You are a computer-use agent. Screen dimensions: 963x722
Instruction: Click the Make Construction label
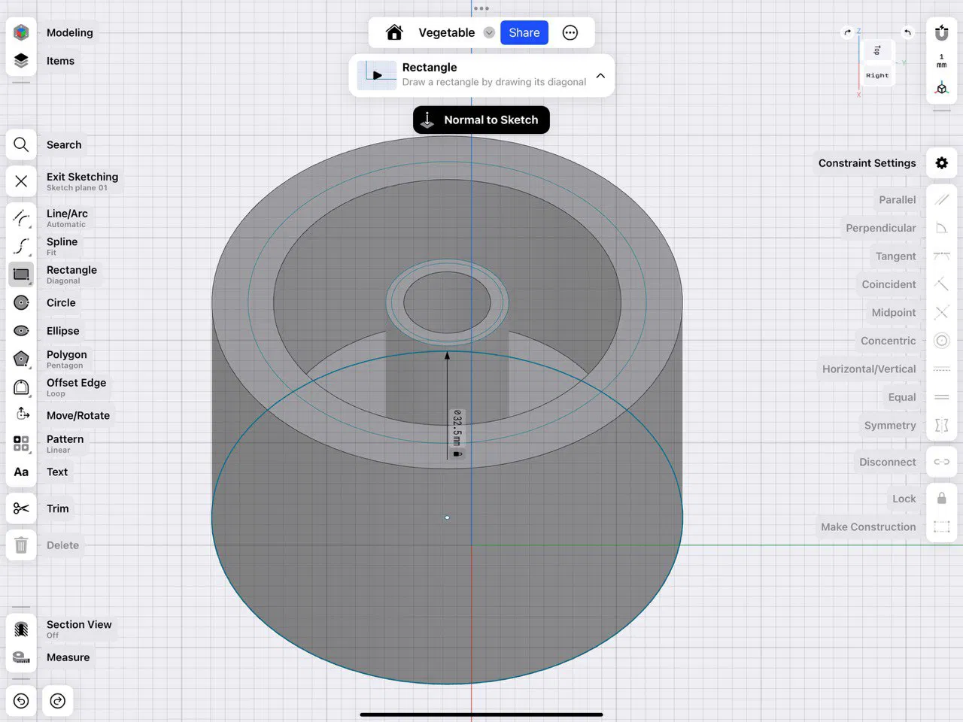tap(868, 527)
